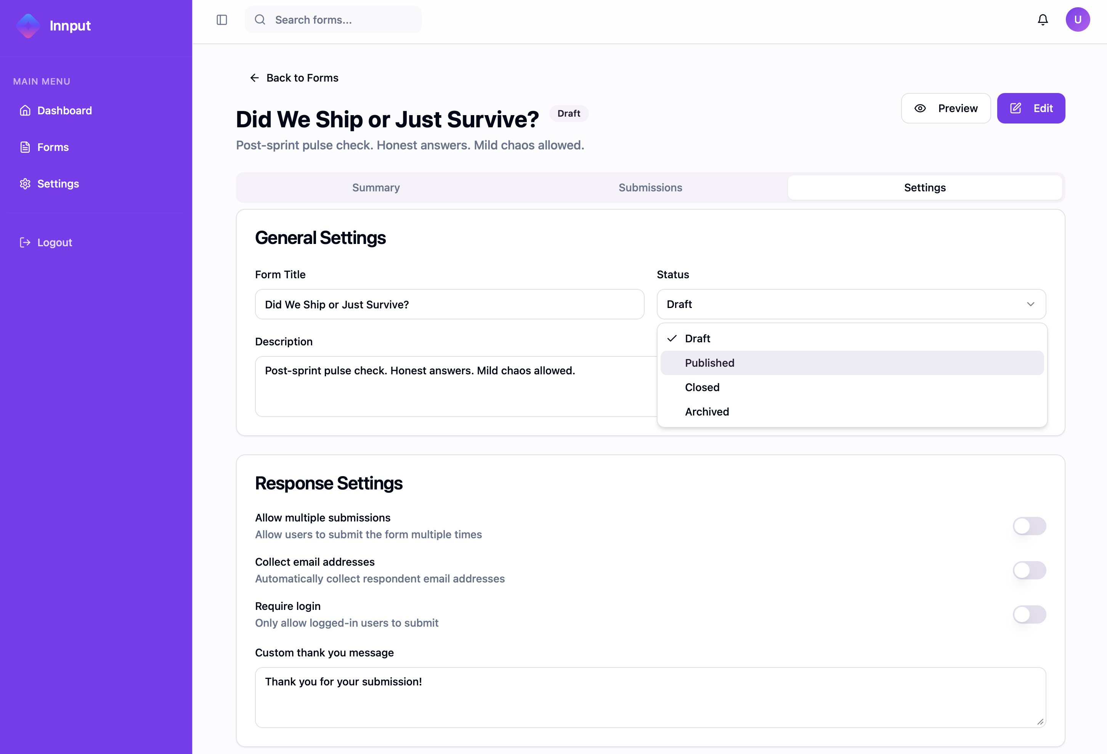Click the search magnifier icon
Viewport: 1107px width, 754px height.
pyautogui.click(x=260, y=19)
